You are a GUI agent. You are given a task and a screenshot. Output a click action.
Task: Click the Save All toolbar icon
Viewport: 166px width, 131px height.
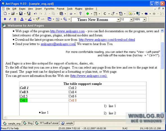pos(29,14)
